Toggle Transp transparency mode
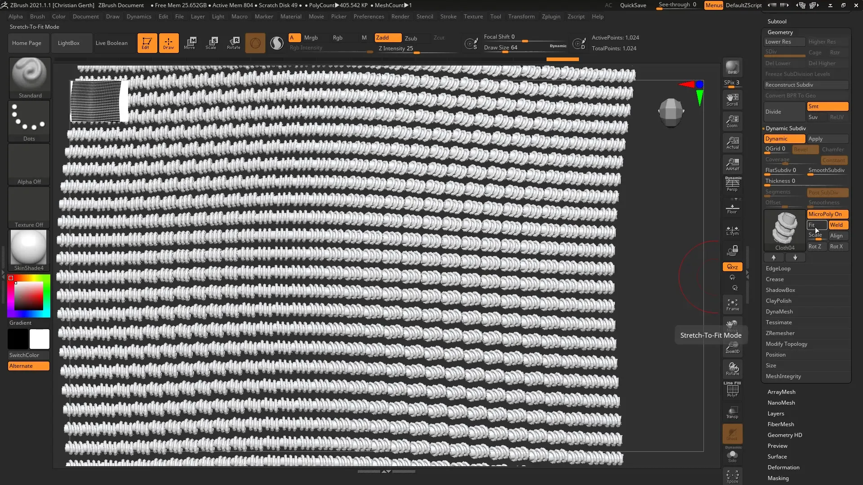863x485 pixels. [732, 412]
